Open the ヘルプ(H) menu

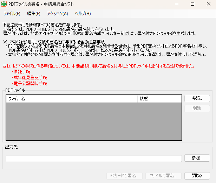[83, 14]
